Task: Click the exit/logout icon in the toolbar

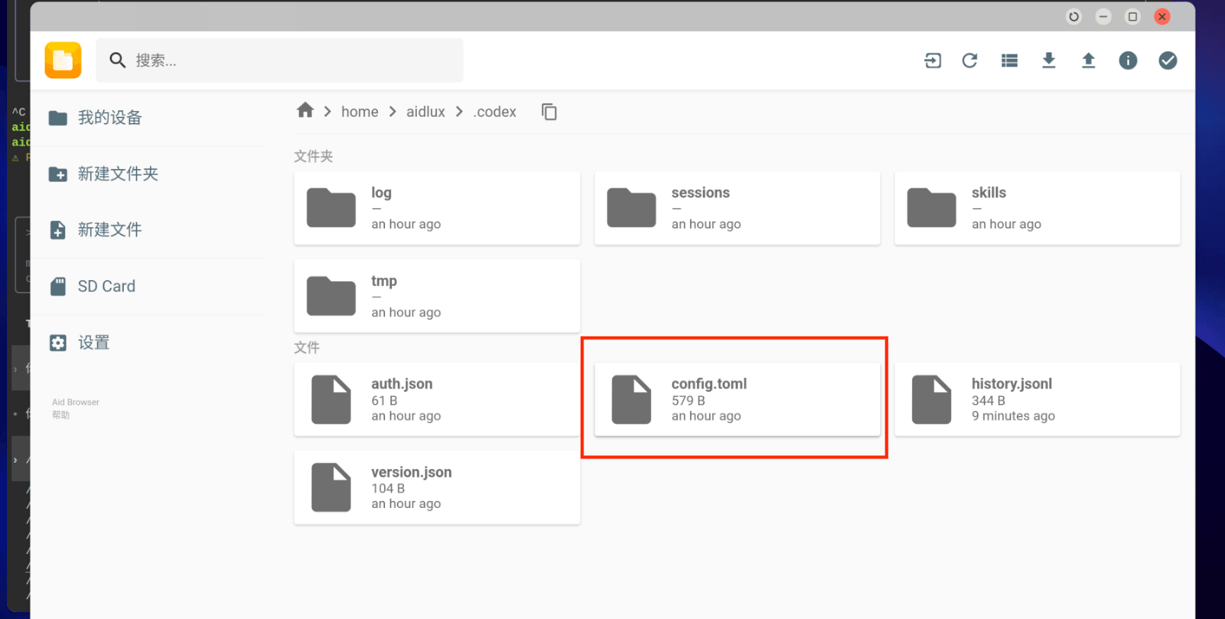Action: [x=933, y=60]
